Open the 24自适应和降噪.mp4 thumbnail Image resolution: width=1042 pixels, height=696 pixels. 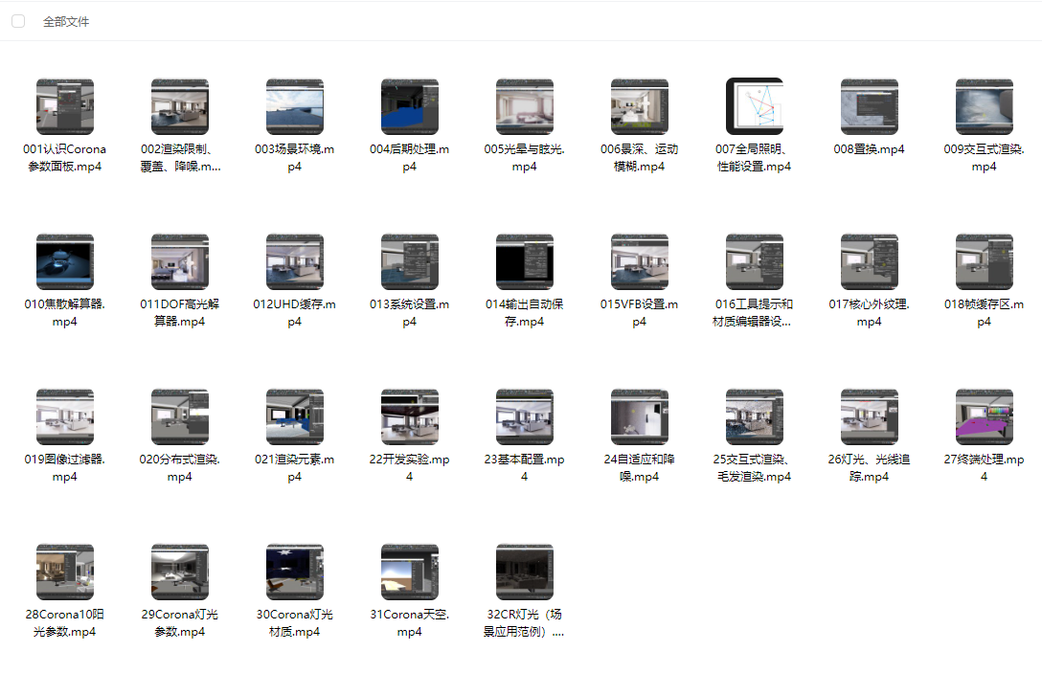pyautogui.click(x=640, y=416)
